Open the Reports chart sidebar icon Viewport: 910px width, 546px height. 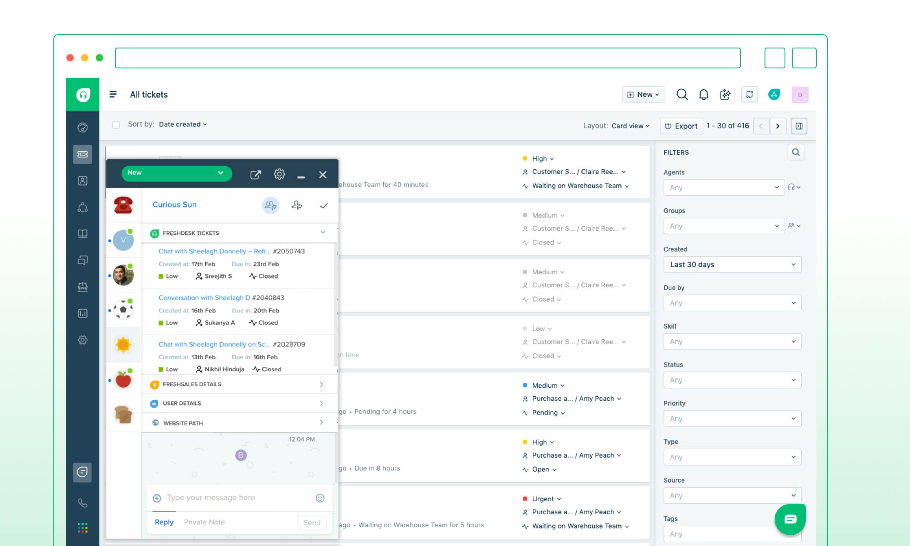coord(83,313)
